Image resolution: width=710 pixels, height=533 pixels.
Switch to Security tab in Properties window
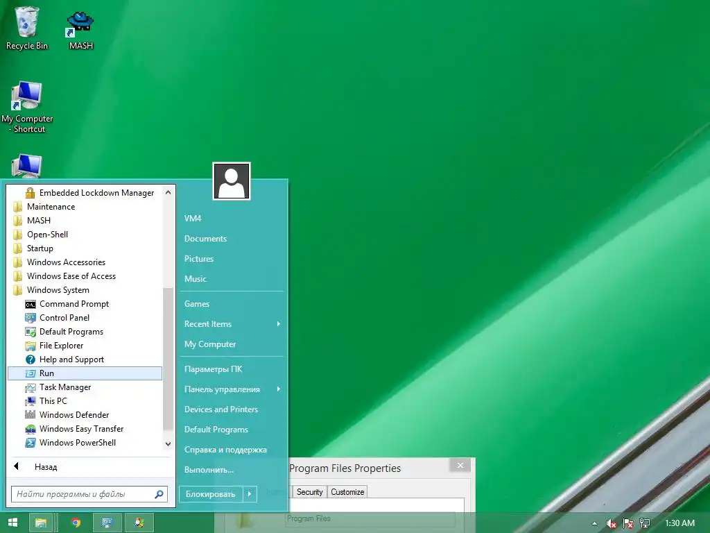[x=310, y=492]
